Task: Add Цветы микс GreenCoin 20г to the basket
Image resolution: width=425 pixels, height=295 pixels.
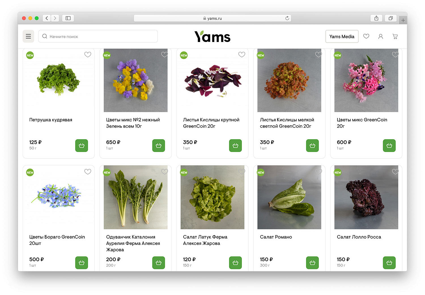Action: (x=389, y=146)
